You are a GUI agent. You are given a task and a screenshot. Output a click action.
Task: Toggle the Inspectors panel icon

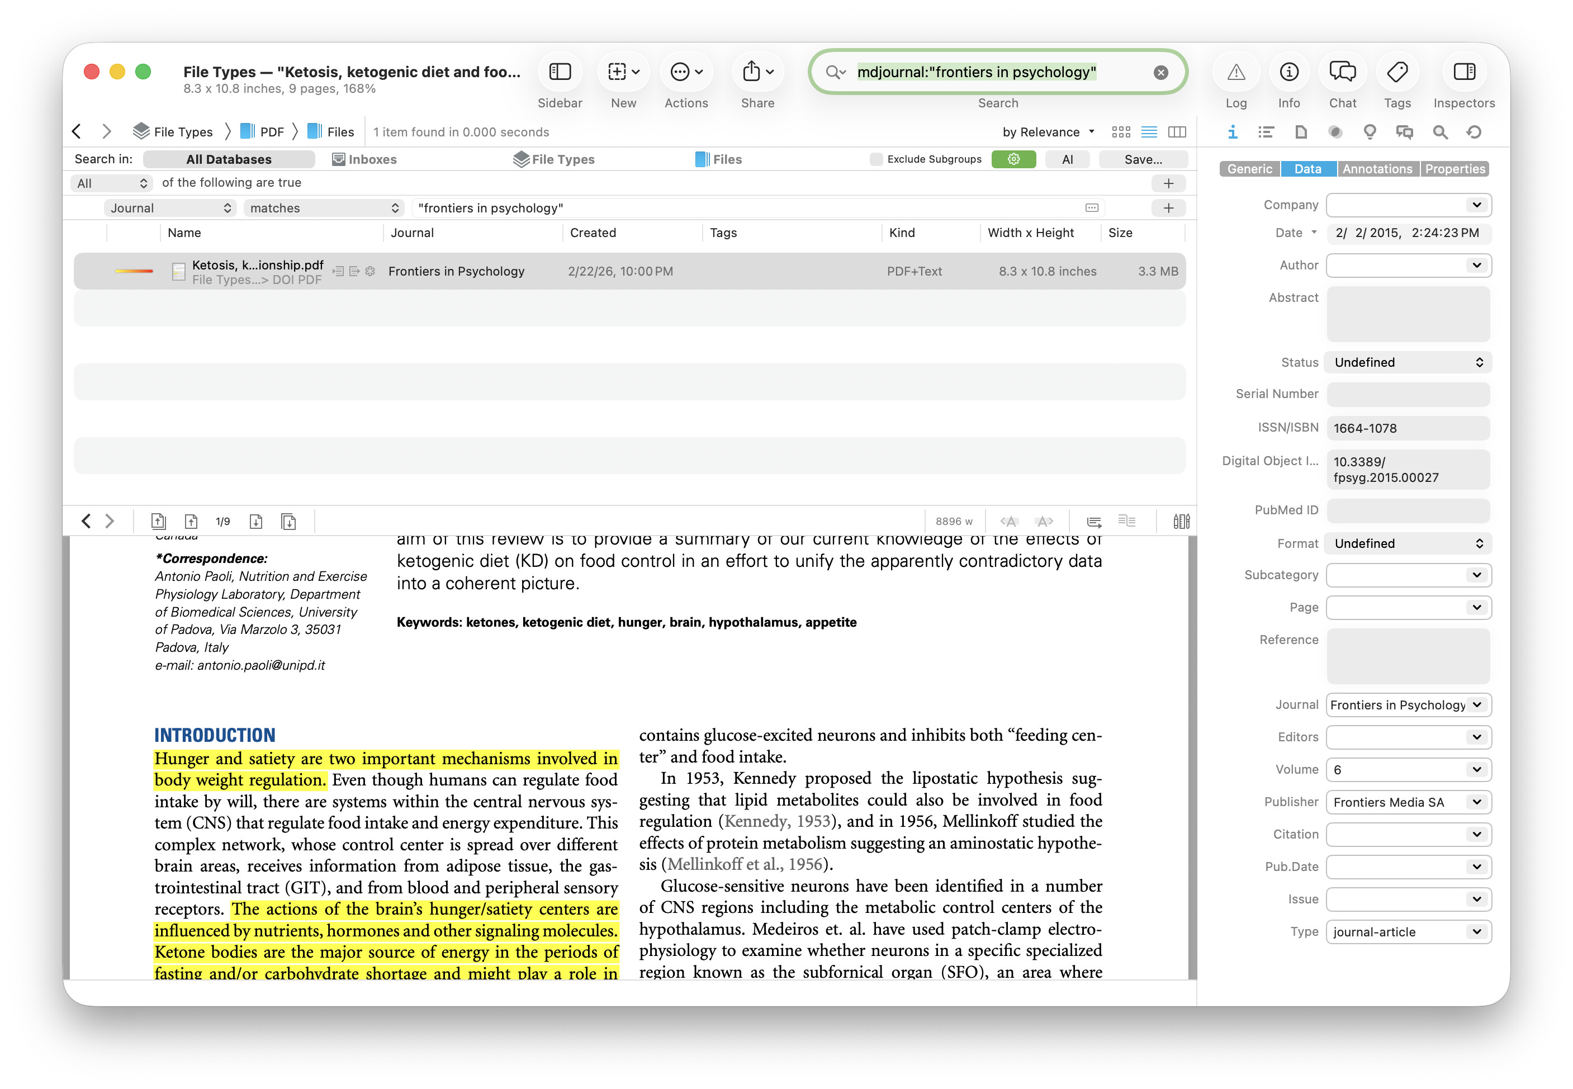click(1463, 72)
